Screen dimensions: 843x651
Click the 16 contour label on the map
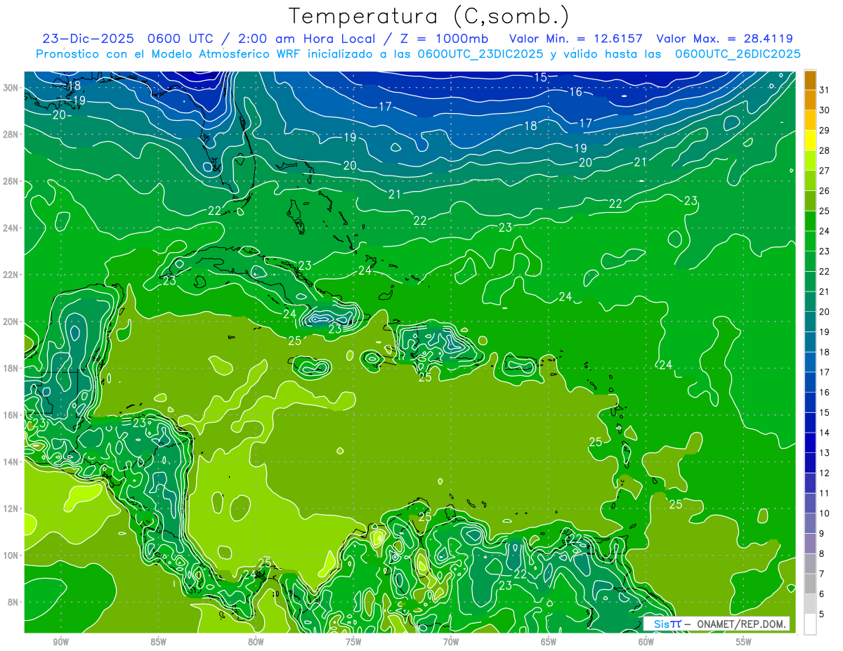click(576, 92)
